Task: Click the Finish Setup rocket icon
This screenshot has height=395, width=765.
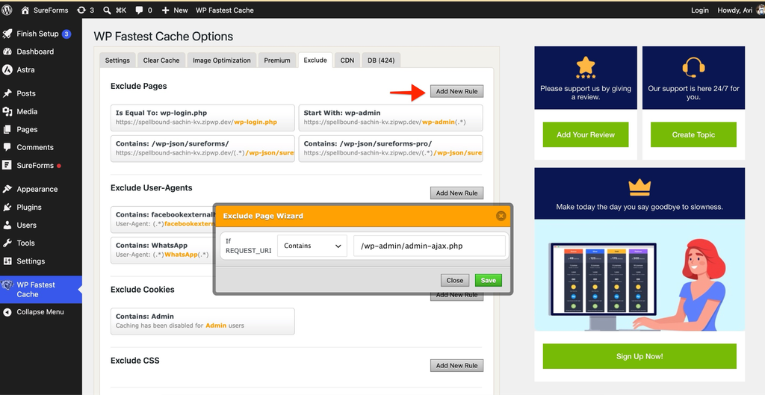Action: pyautogui.click(x=7, y=34)
